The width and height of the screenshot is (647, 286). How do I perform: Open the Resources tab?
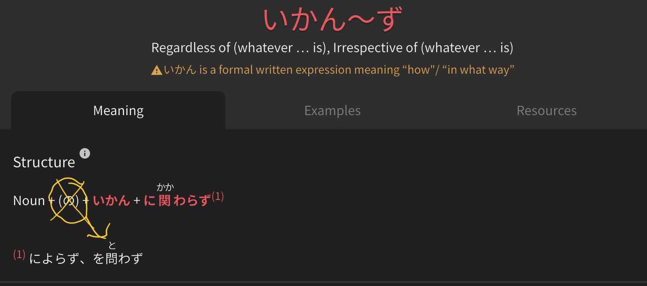pos(547,110)
